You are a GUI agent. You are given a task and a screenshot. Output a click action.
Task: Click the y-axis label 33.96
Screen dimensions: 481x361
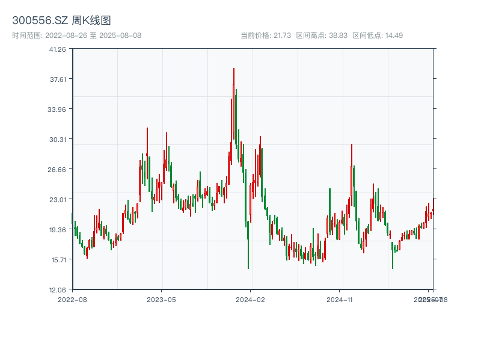pos(57,110)
